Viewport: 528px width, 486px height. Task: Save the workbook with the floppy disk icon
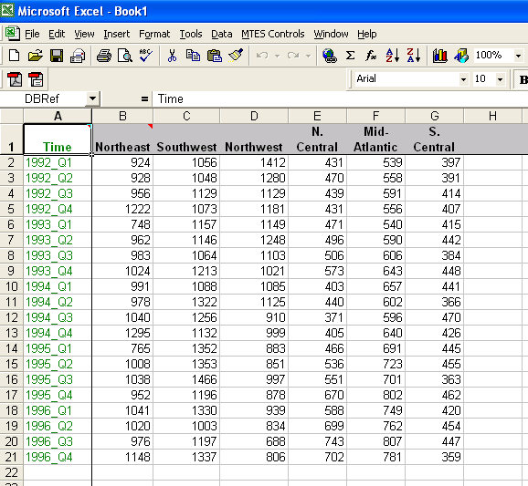(57, 56)
